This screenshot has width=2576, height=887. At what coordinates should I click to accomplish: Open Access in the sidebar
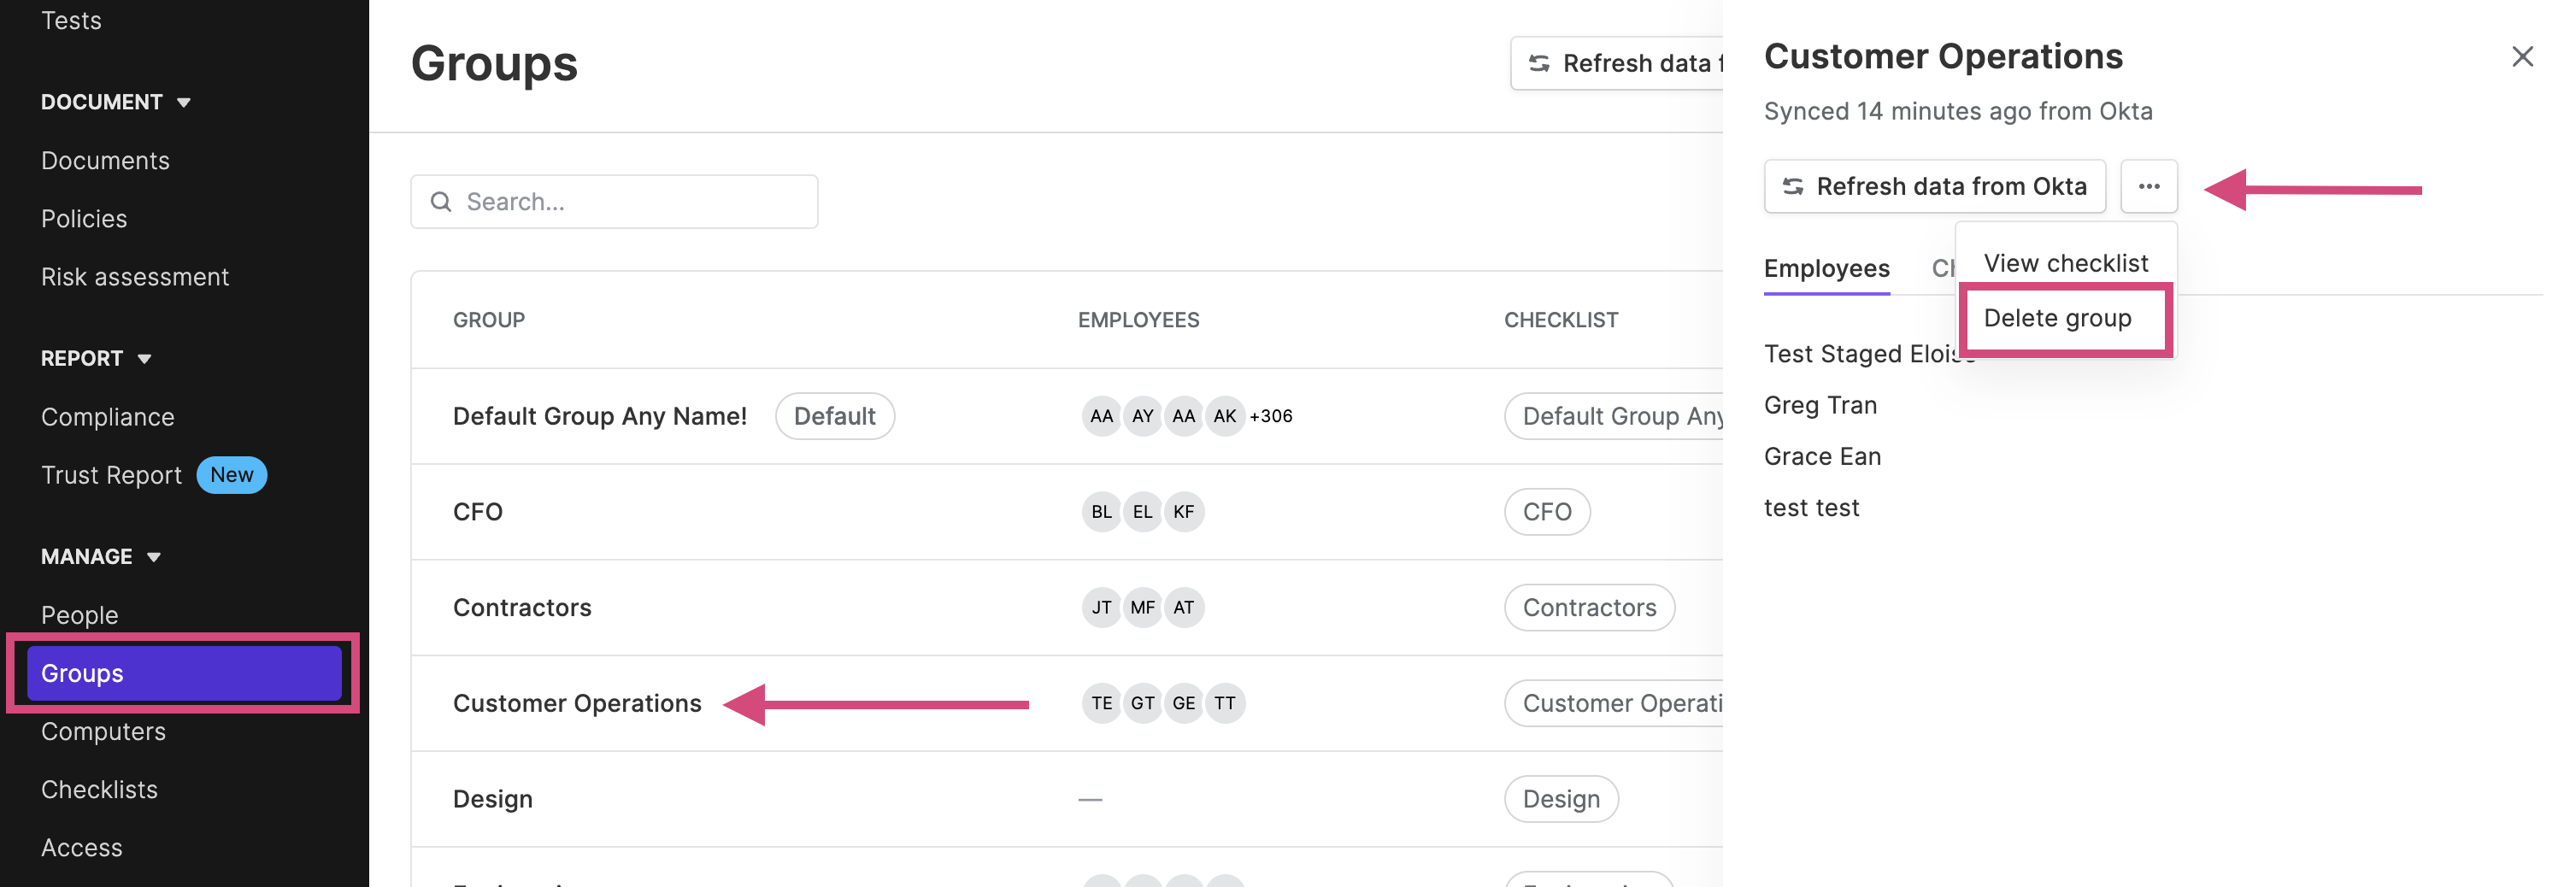click(81, 847)
